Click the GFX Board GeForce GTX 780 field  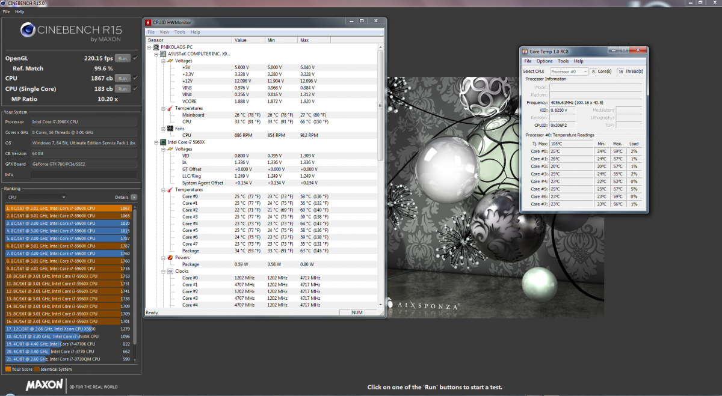pos(84,163)
